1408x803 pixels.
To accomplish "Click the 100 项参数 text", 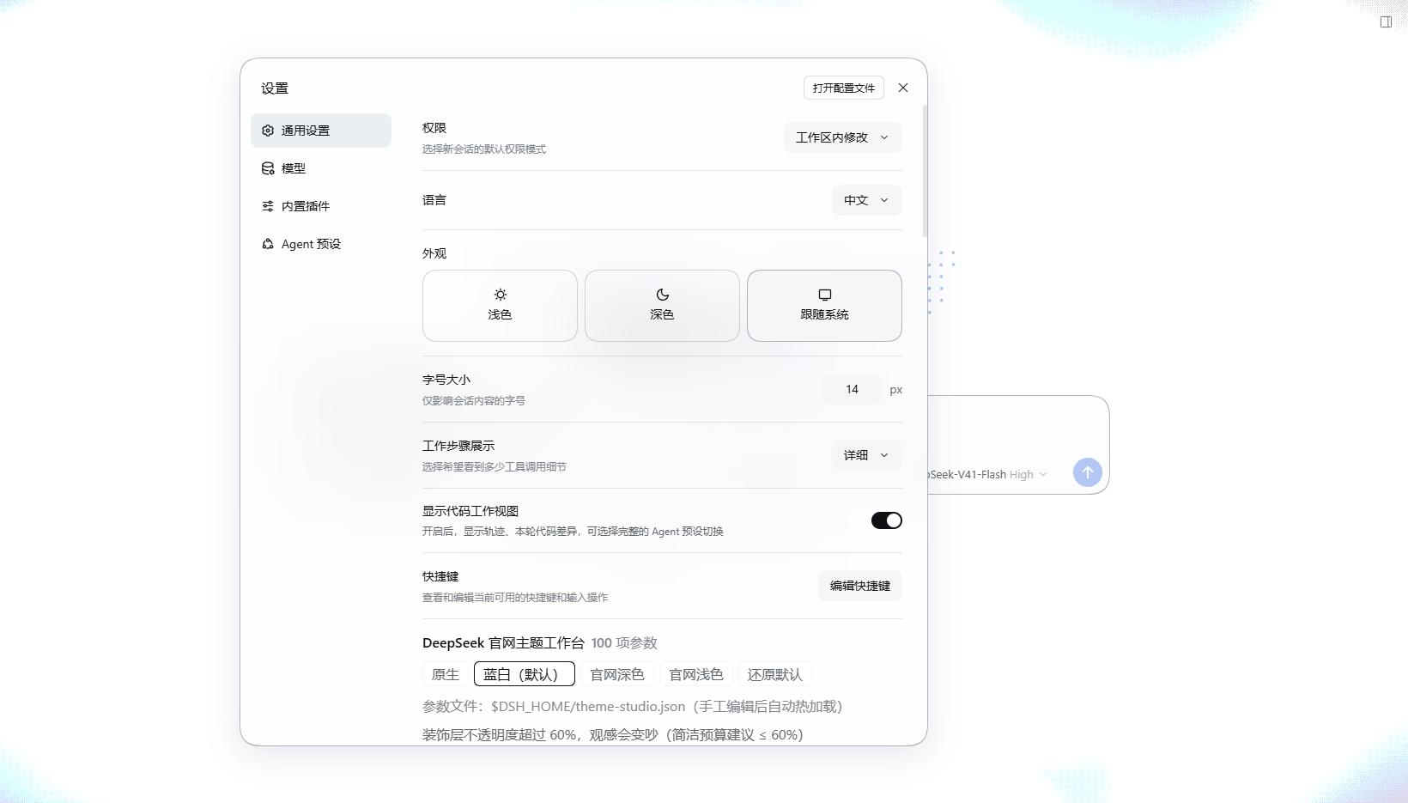I will point(624,643).
